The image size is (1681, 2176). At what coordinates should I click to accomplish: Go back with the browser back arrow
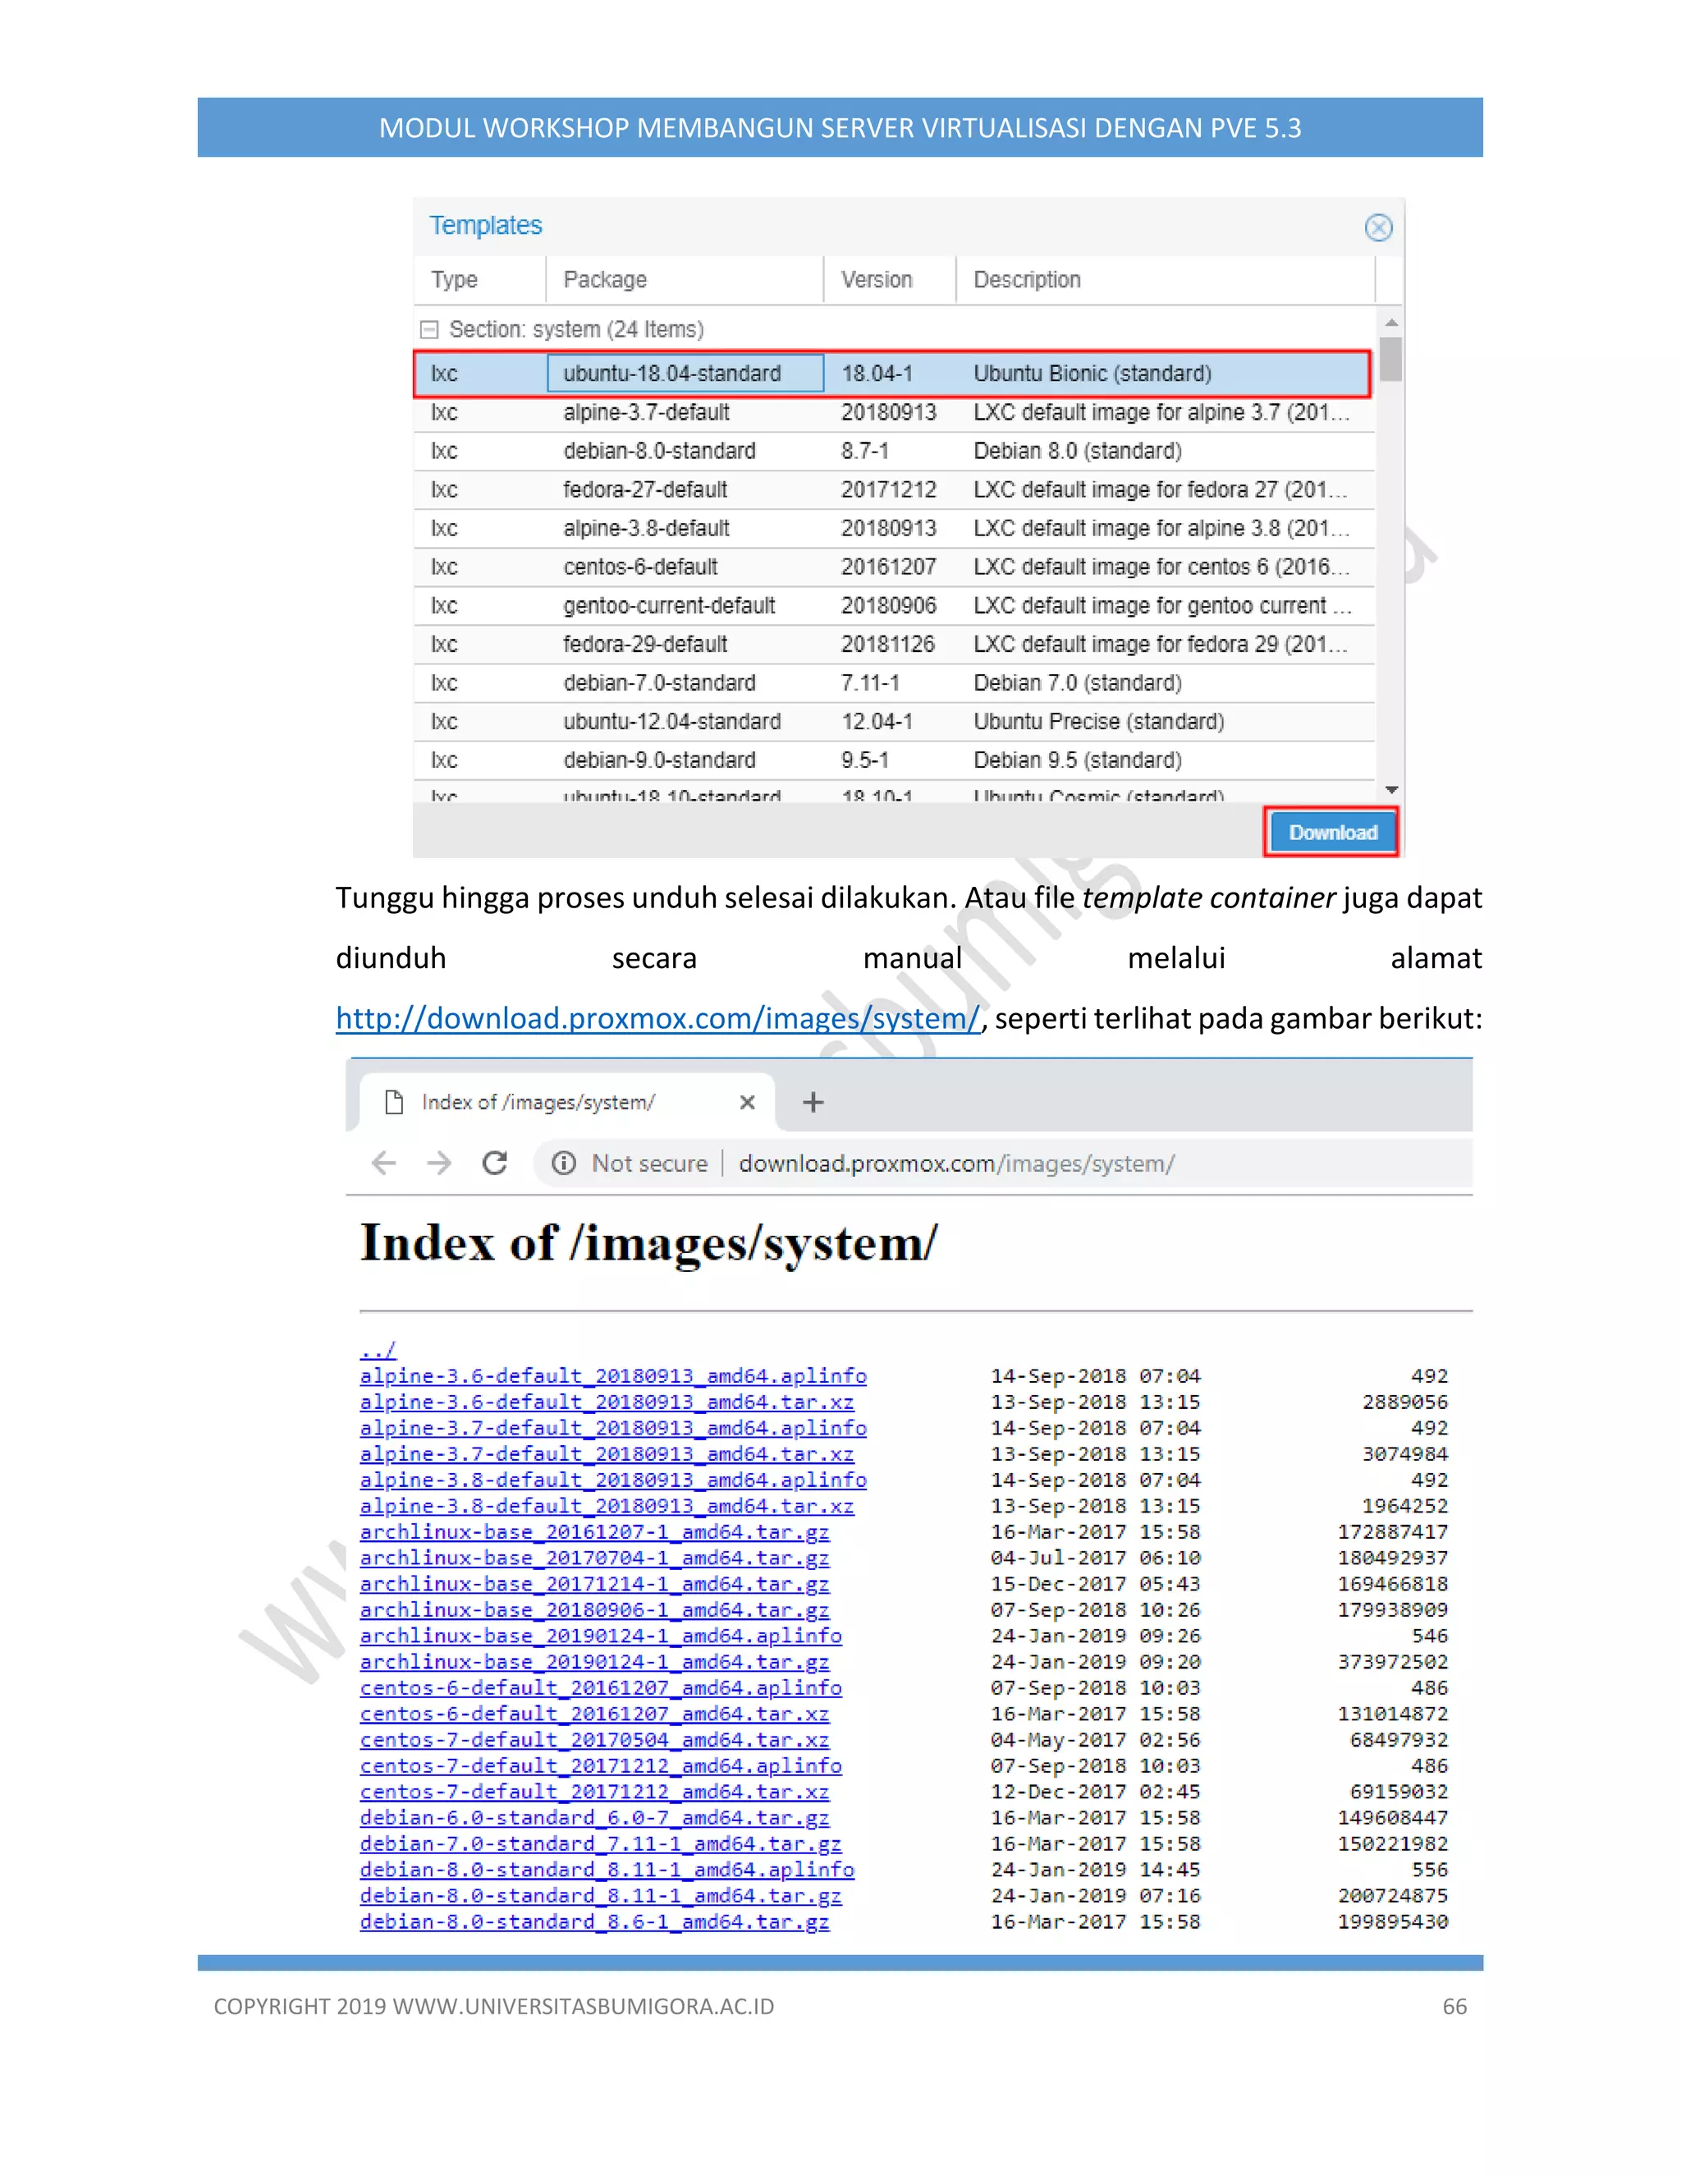[x=384, y=1163]
